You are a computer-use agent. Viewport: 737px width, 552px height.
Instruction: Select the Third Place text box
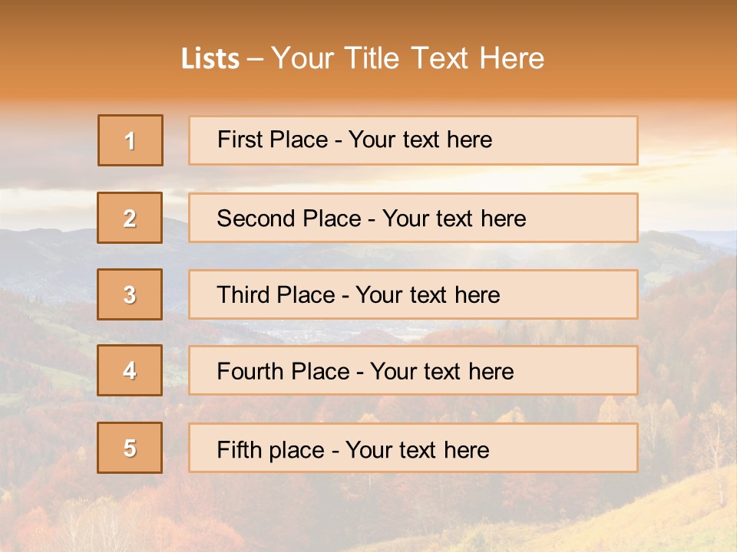pyautogui.click(x=413, y=294)
